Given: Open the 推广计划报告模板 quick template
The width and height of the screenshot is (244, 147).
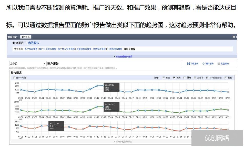Looking at the screenshot, I should (x=48, y=49).
